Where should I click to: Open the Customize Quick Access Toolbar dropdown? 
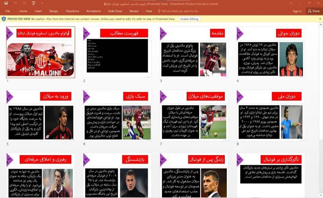tap(42, 3)
